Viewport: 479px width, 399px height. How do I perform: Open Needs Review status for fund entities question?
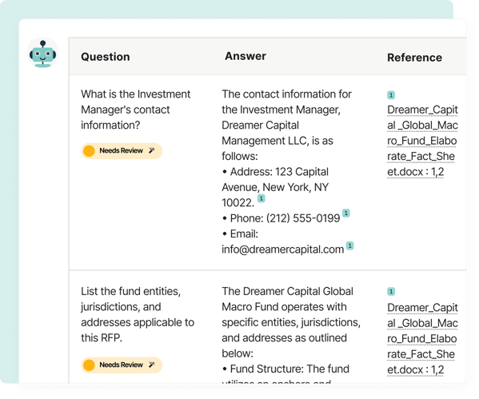pyautogui.click(x=122, y=365)
